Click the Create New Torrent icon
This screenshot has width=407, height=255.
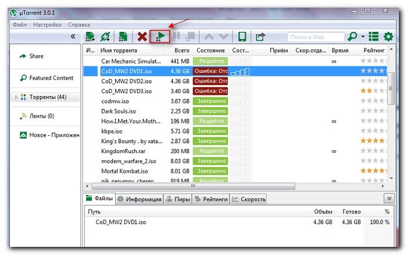(x=123, y=37)
